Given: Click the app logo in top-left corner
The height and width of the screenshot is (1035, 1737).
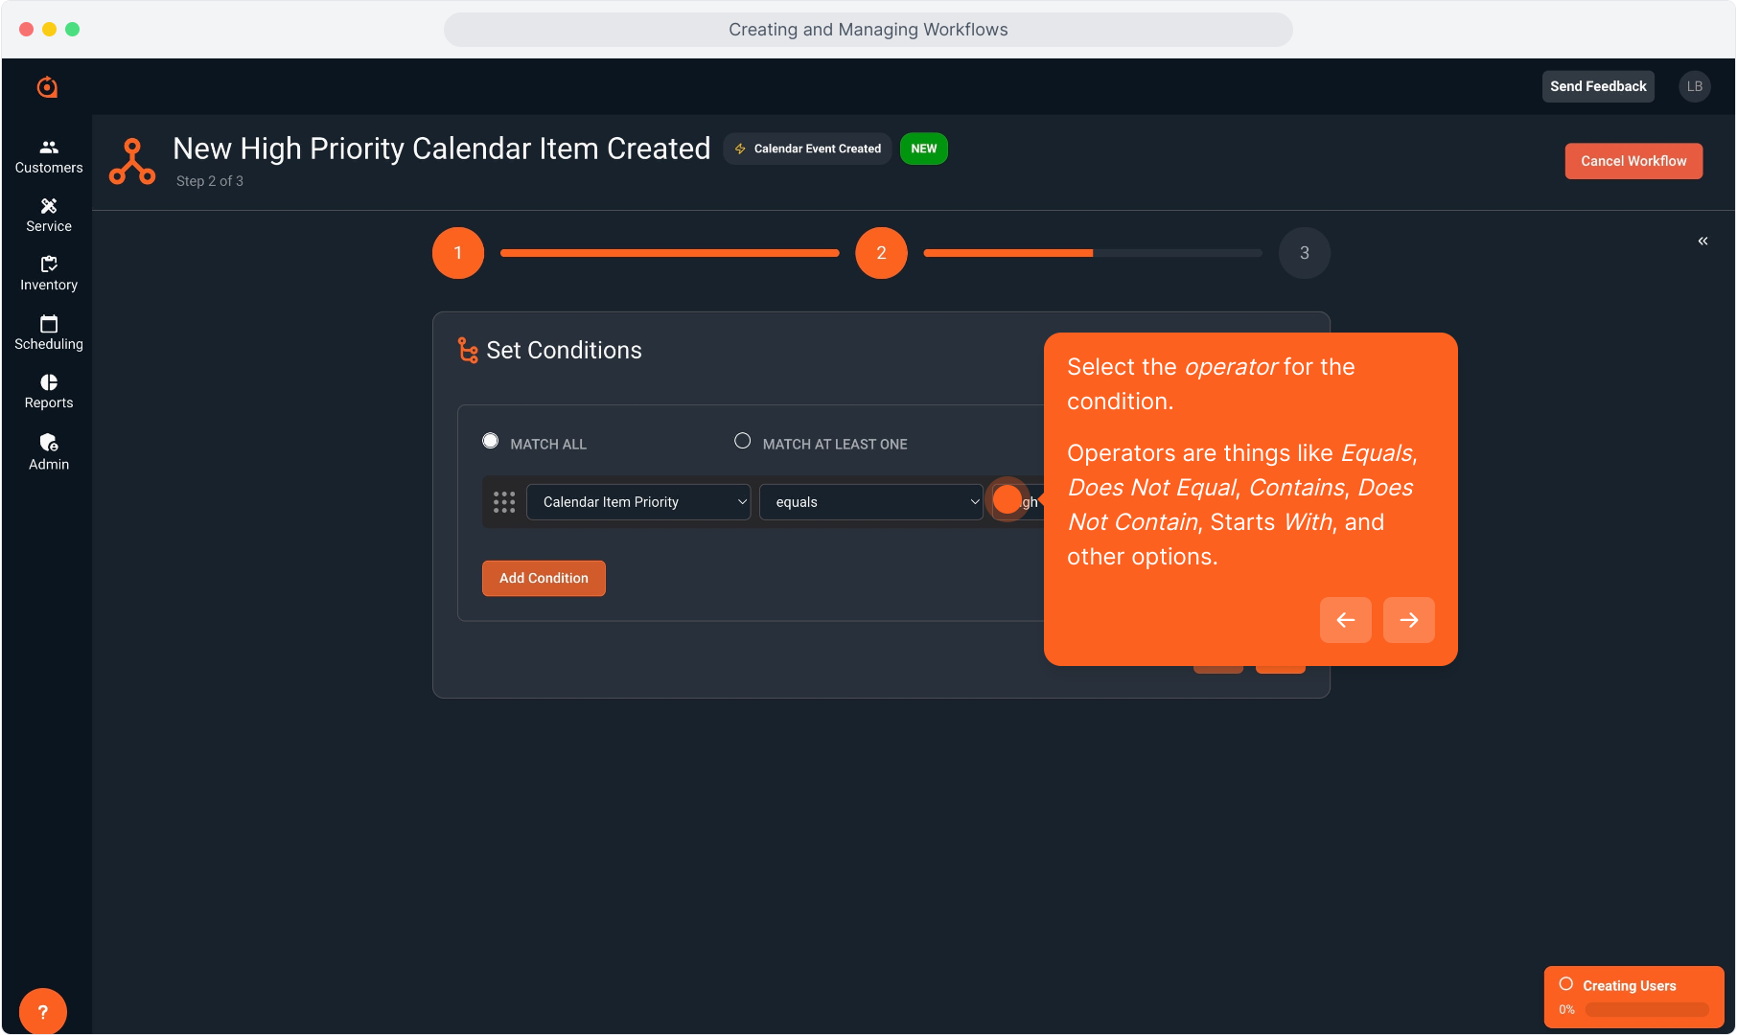Looking at the screenshot, I should tap(47, 87).
